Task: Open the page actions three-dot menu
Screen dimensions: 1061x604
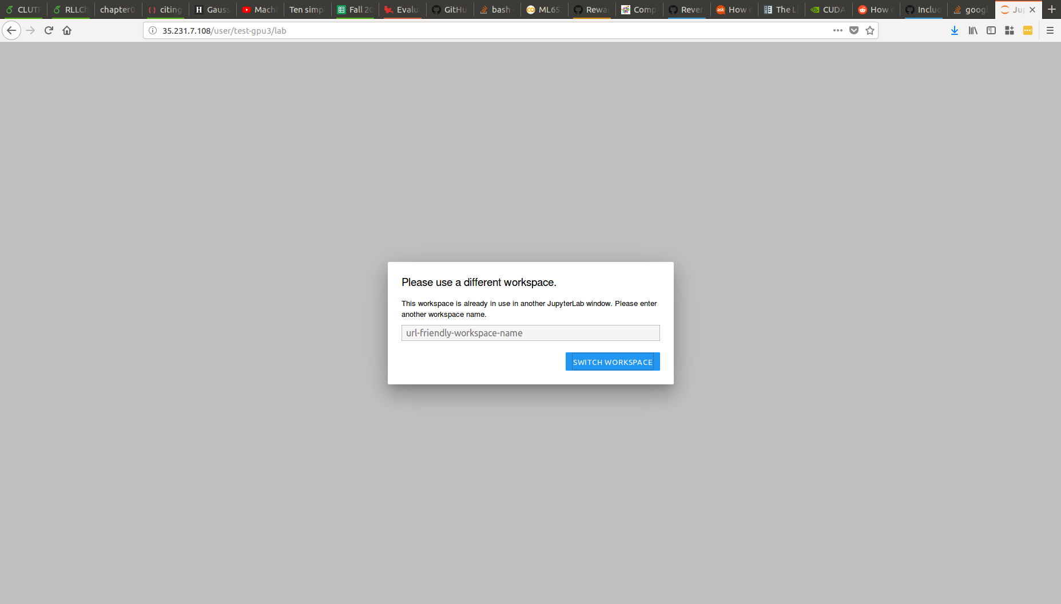Action: coord(837,30)
